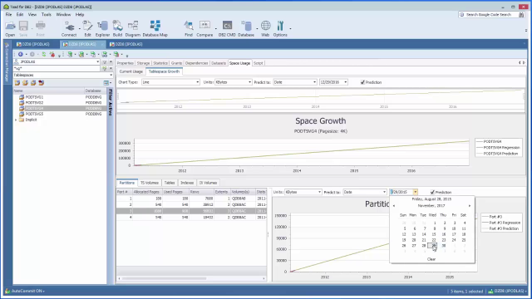The height and width of the screenshot is (299, 532).
Task: Open the Compare tool
Action: (204, 29)
